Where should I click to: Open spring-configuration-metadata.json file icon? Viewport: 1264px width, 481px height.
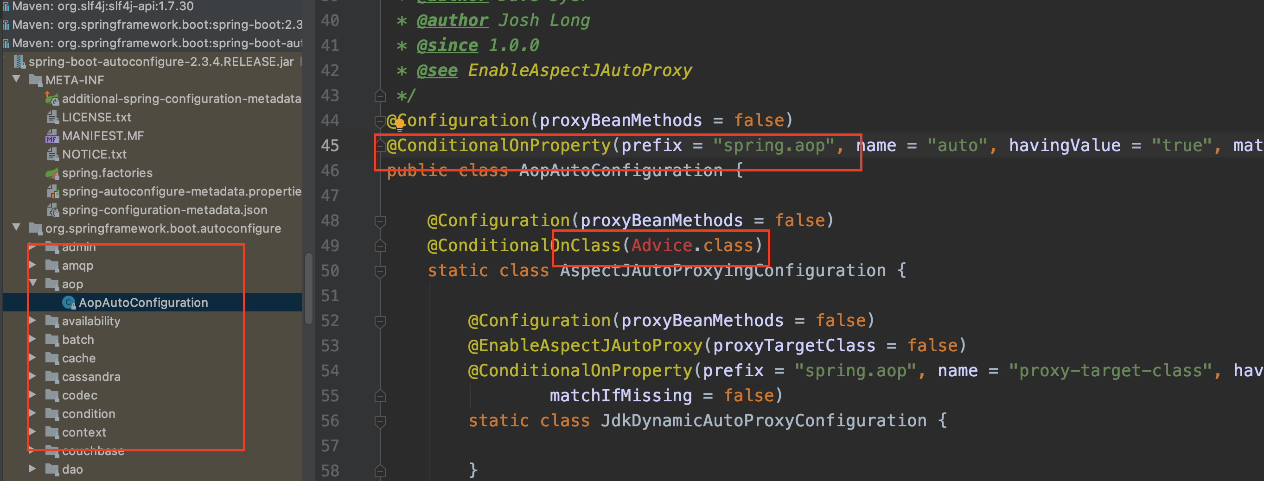53,210
